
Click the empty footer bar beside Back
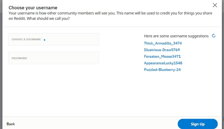96,124
